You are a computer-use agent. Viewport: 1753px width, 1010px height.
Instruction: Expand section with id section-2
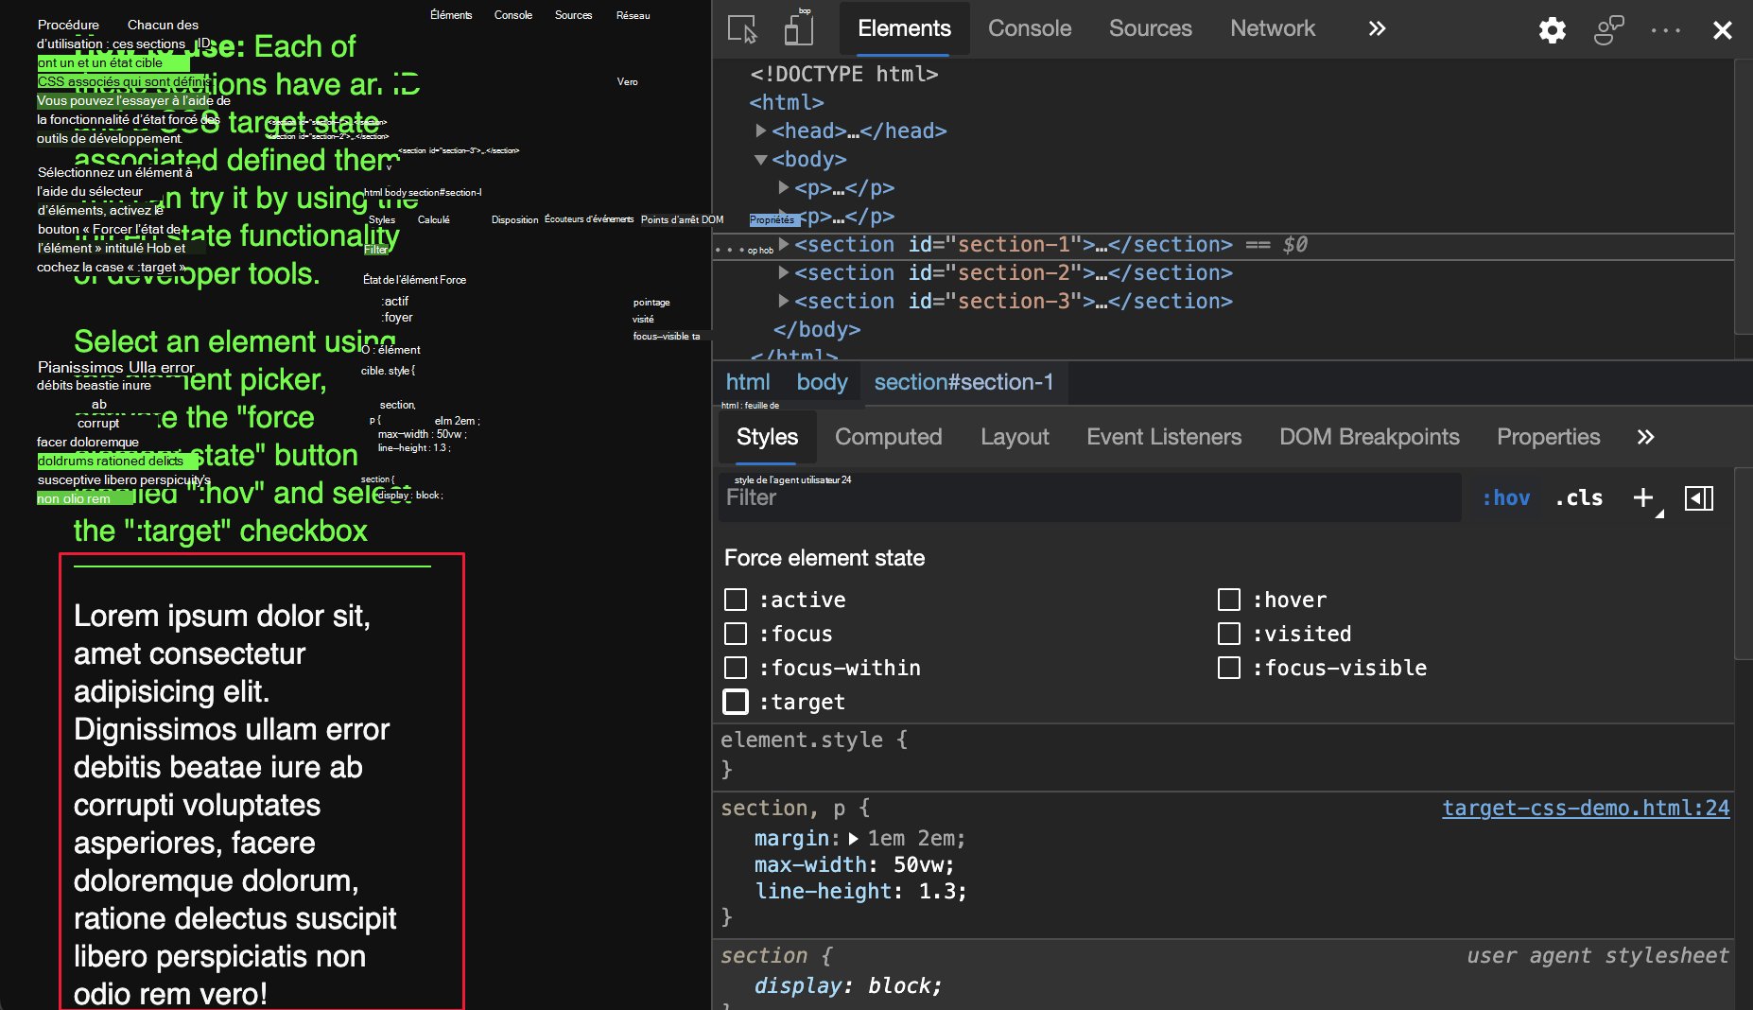click(x=784, y=272)
